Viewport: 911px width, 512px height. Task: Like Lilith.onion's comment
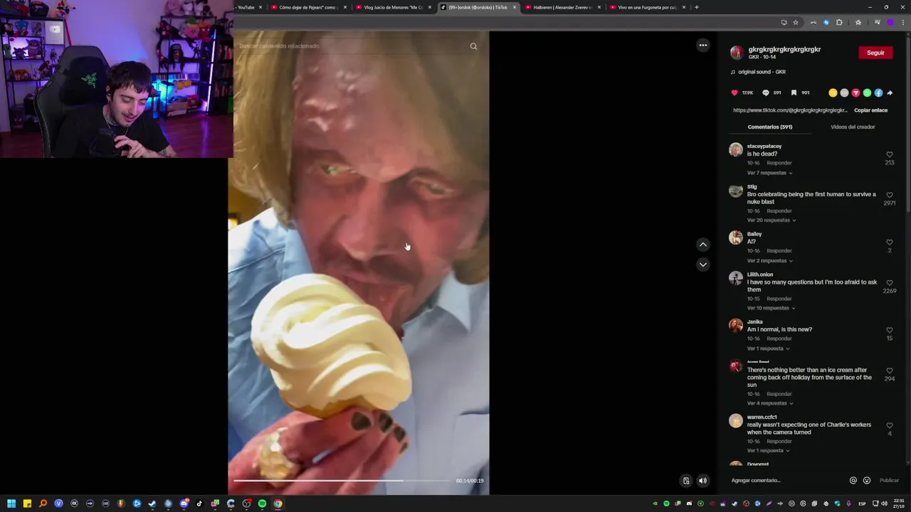pos(890,283)
